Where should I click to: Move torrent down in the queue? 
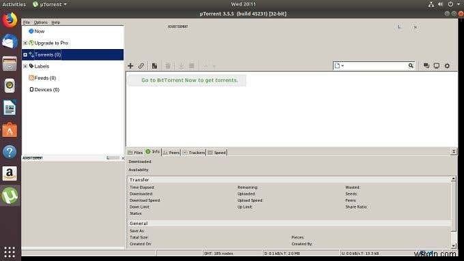214,66
